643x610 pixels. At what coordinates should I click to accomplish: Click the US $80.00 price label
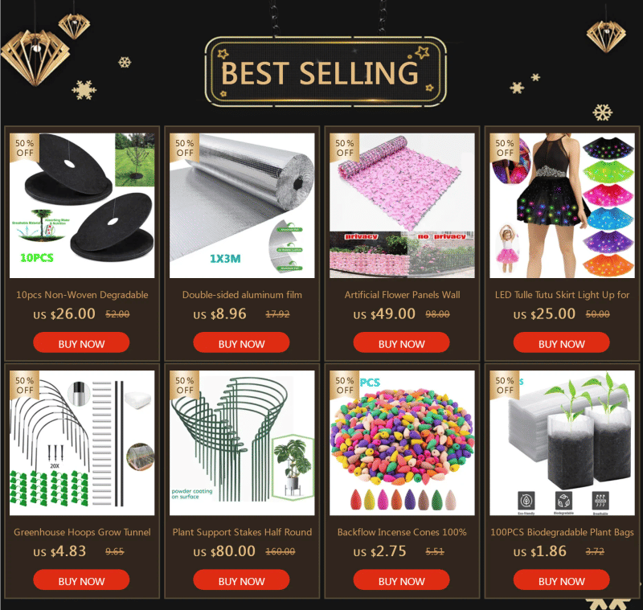[224, 551]
